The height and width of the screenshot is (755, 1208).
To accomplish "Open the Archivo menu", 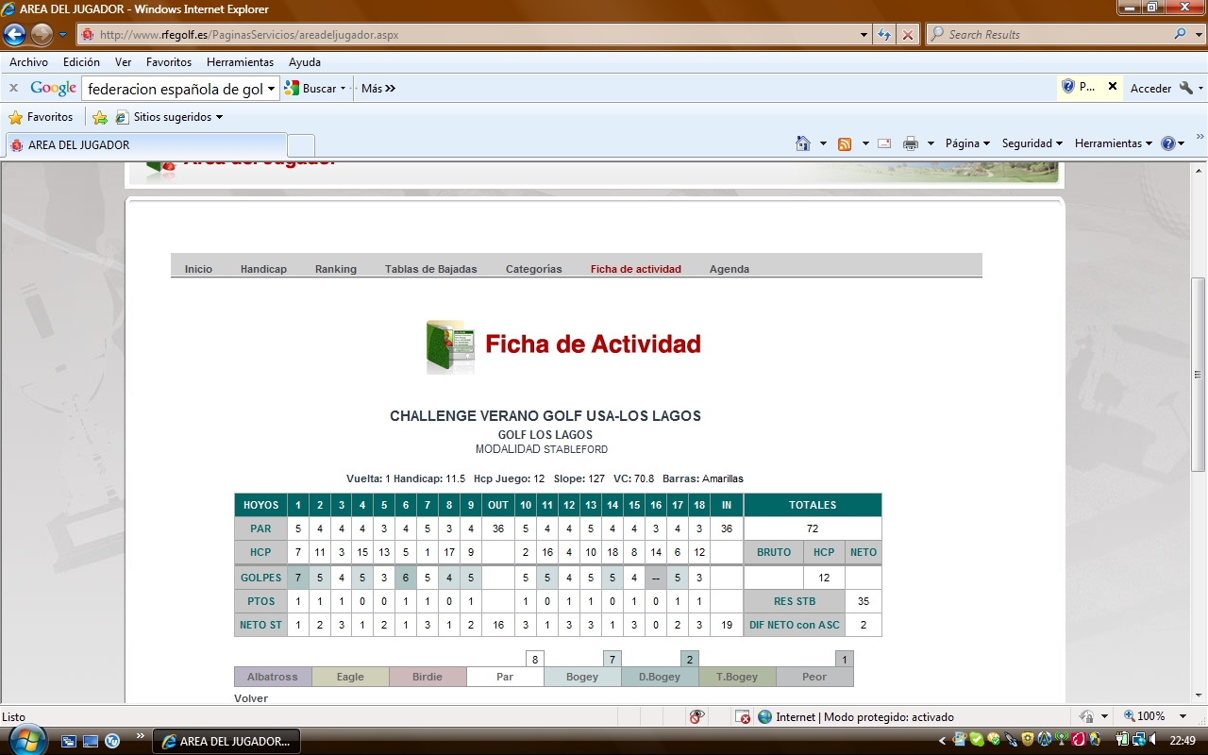I will [28, 62].
